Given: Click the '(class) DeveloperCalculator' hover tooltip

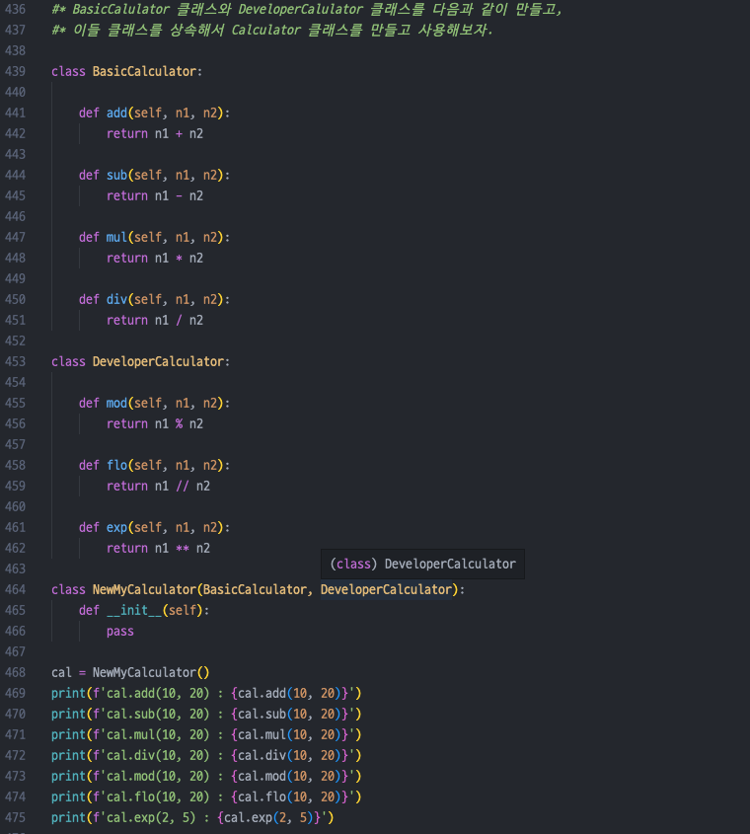Looking at the screenshot, I should pyautogui.click(x=423, y=564).
